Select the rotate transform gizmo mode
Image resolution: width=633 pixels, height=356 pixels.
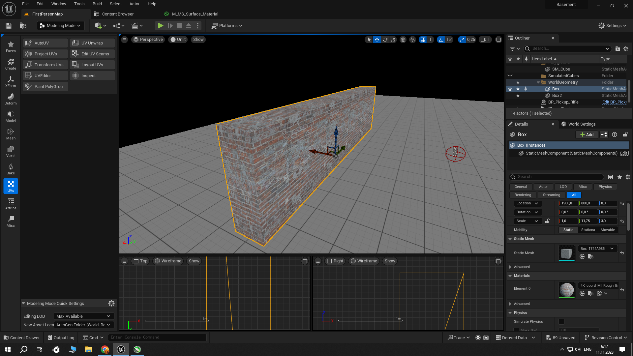coord(385,40)
